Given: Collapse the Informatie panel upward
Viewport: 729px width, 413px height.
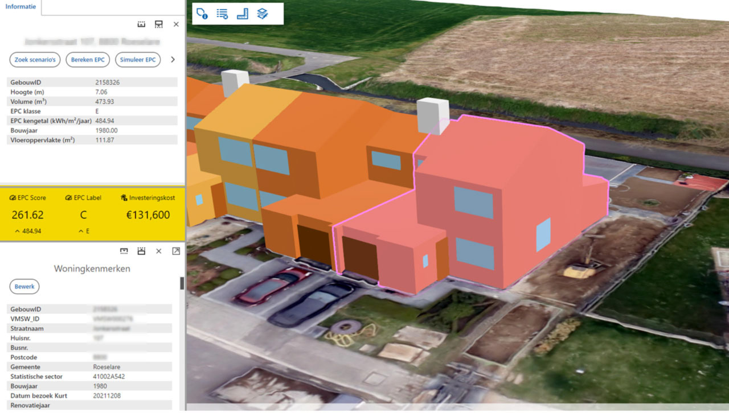Looking at the screenshot, I should point(142,24).
